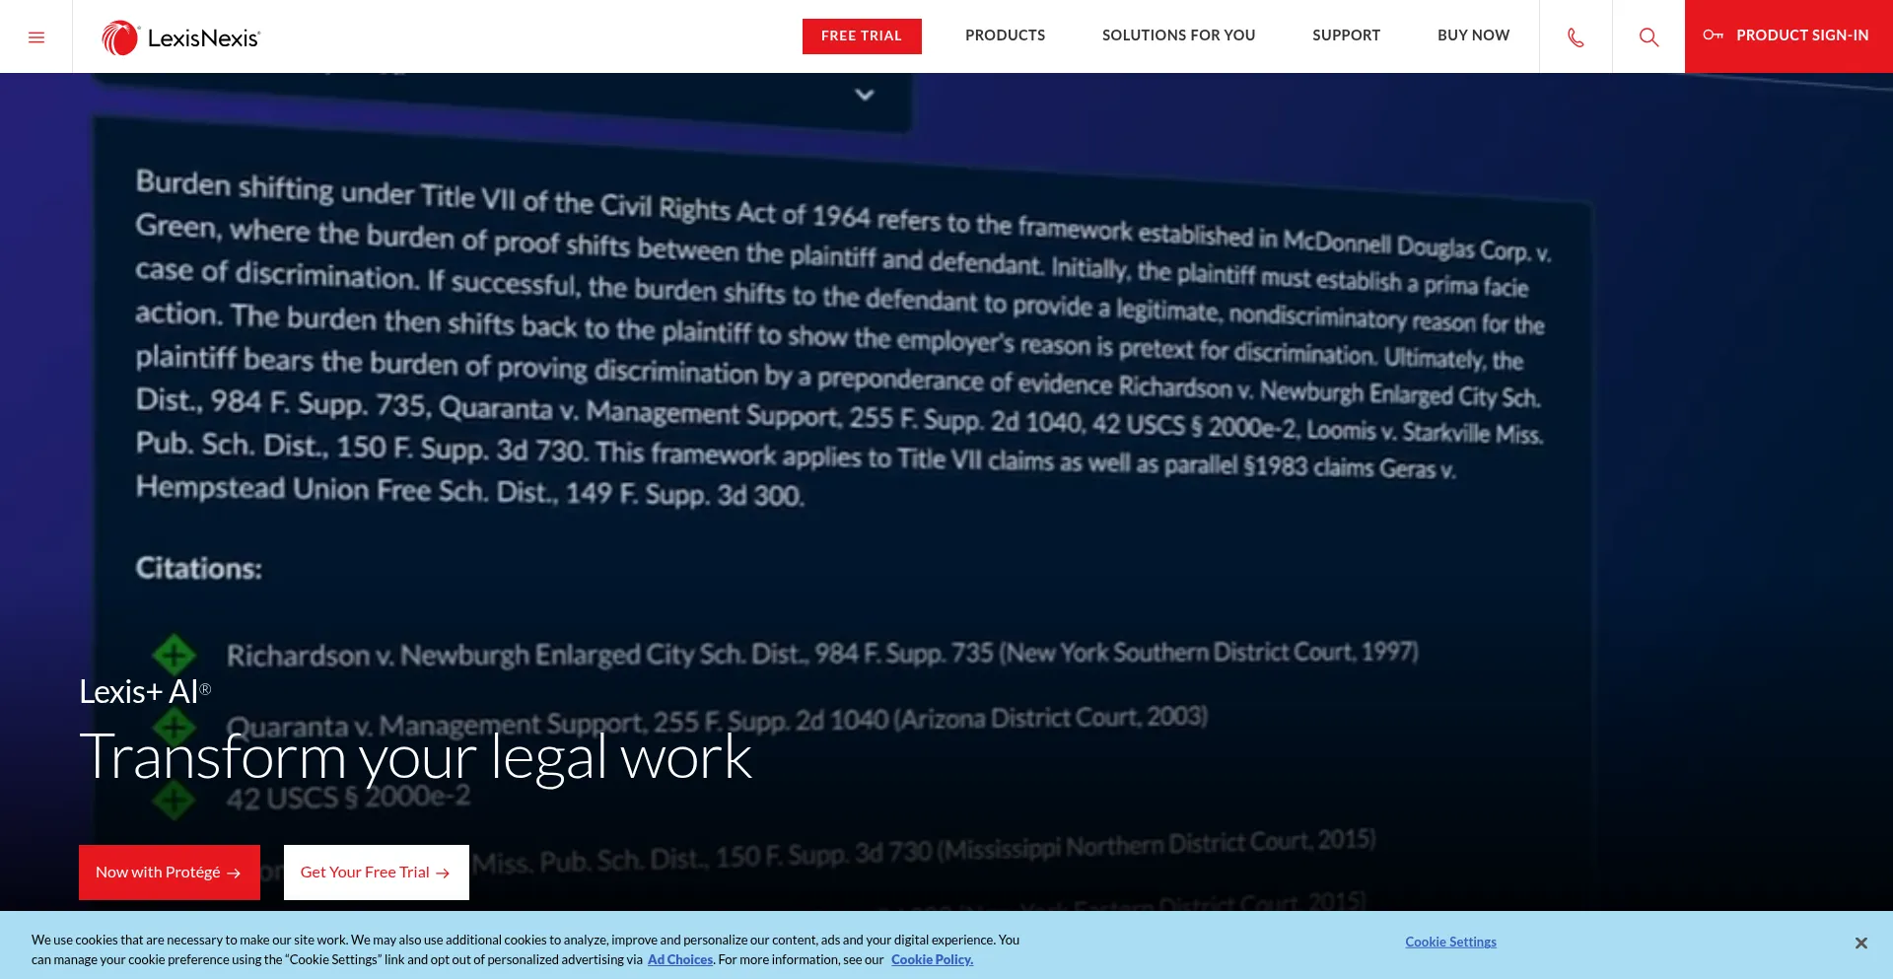Open the PRODUCTS menu

pos(1005,35)
